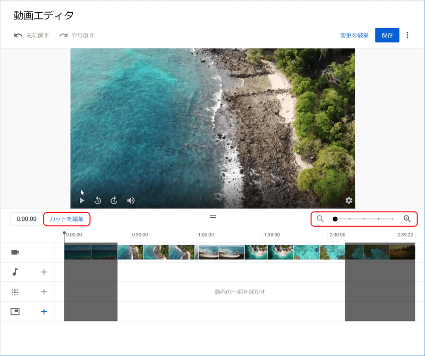Rewind video by 10 seconds
This screenshot has width=425, height=356.
tap(98, 201)
